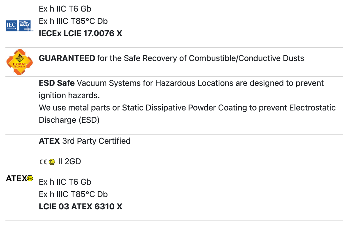
Task: Click the CE marking symbol
Action: click(x=43, y=162)
